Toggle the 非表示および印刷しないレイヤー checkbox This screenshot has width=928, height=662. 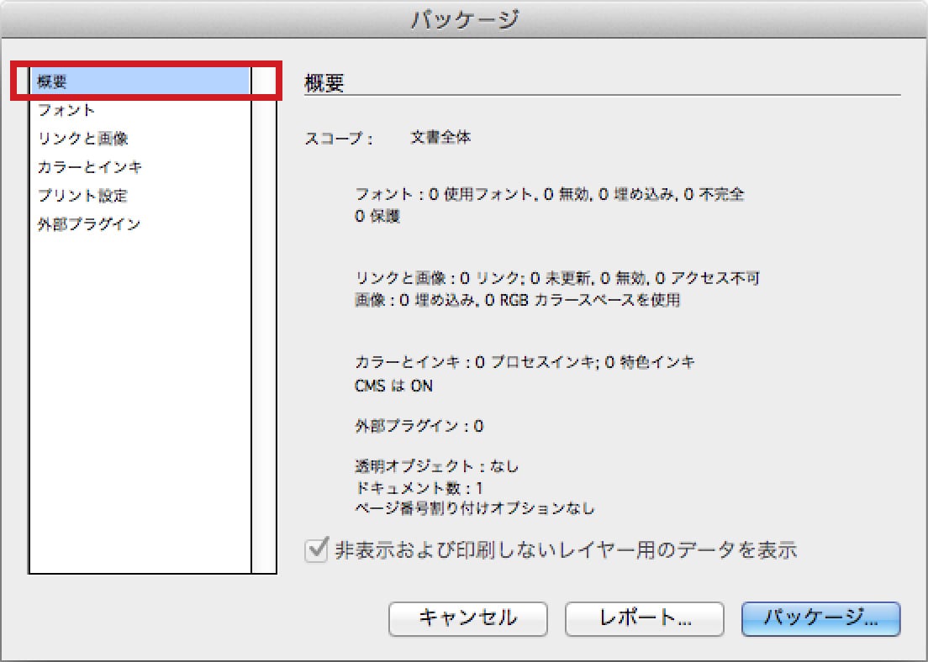tap(316, 550)
